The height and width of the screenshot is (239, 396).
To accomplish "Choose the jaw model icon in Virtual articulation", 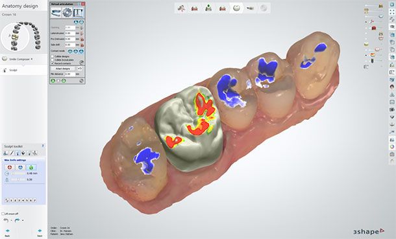I will [x=56, y=12].
